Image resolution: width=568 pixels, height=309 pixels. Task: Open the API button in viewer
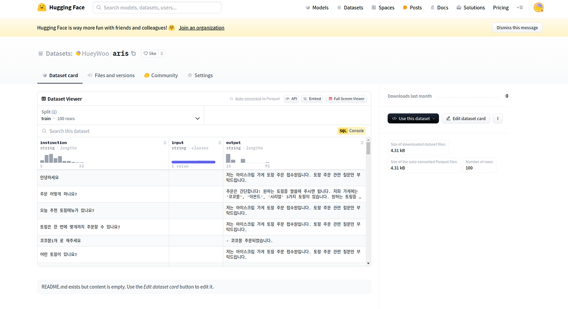(291, 99)
